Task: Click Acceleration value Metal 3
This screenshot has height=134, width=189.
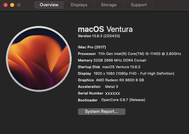Action: pyautogui.click(x=111, y=87)
